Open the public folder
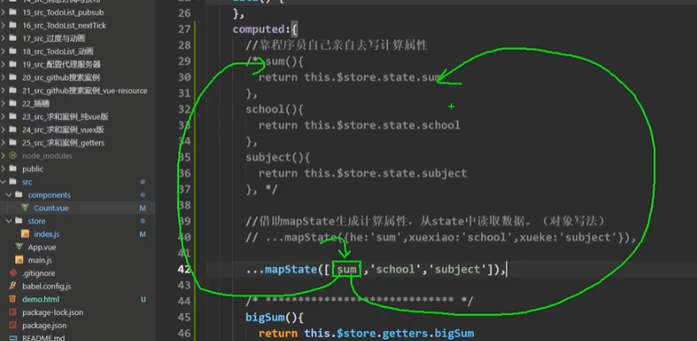Image resolution: width=697 pixels, height=341 pixels. point(33,169)
